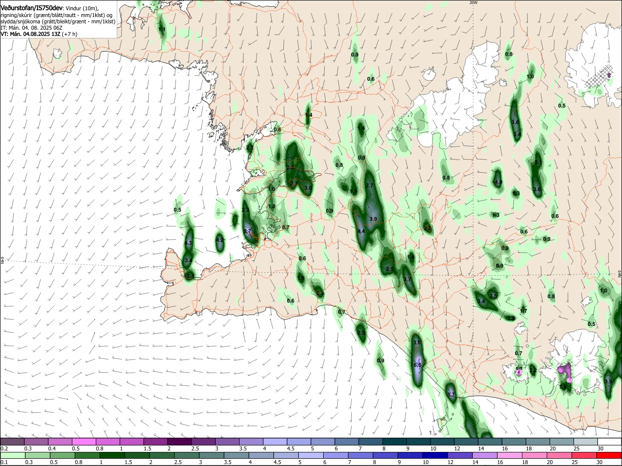This screenshot has width=622, height=466.
Task: Click the 4.2 precipitation value on the map
Action: (x=220, y=240)
